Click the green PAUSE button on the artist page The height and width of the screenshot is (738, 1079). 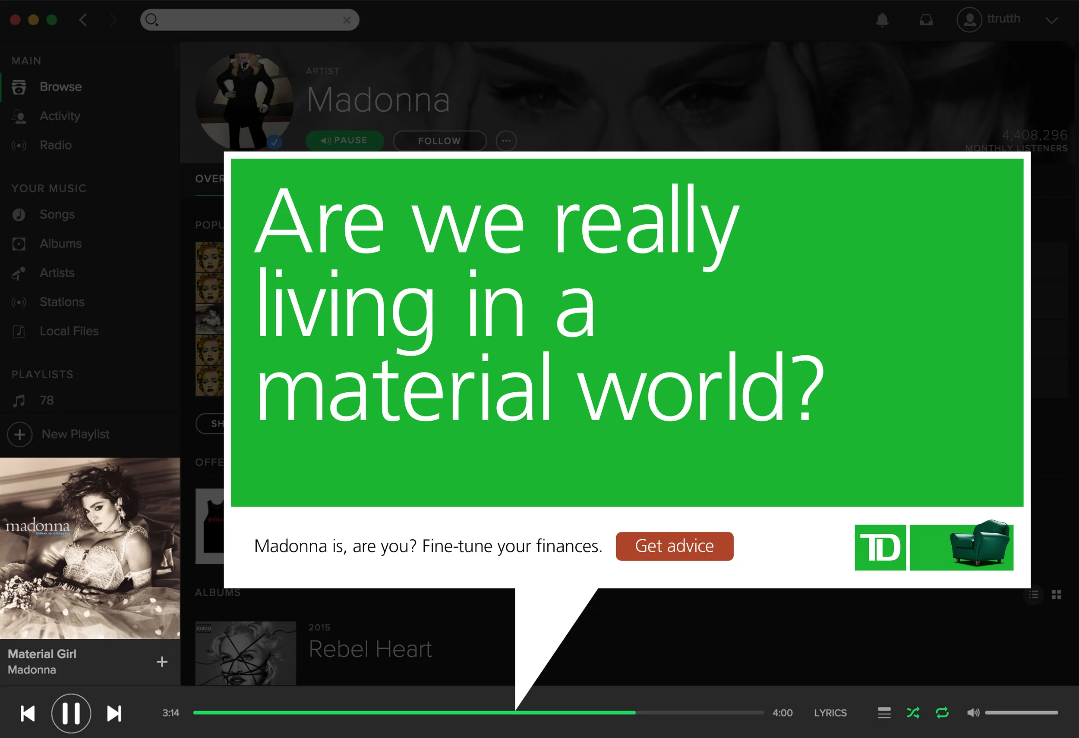(344, 141)
